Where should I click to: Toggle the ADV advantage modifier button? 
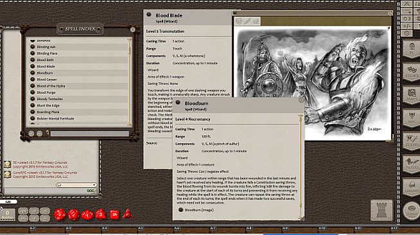point(23,211)
